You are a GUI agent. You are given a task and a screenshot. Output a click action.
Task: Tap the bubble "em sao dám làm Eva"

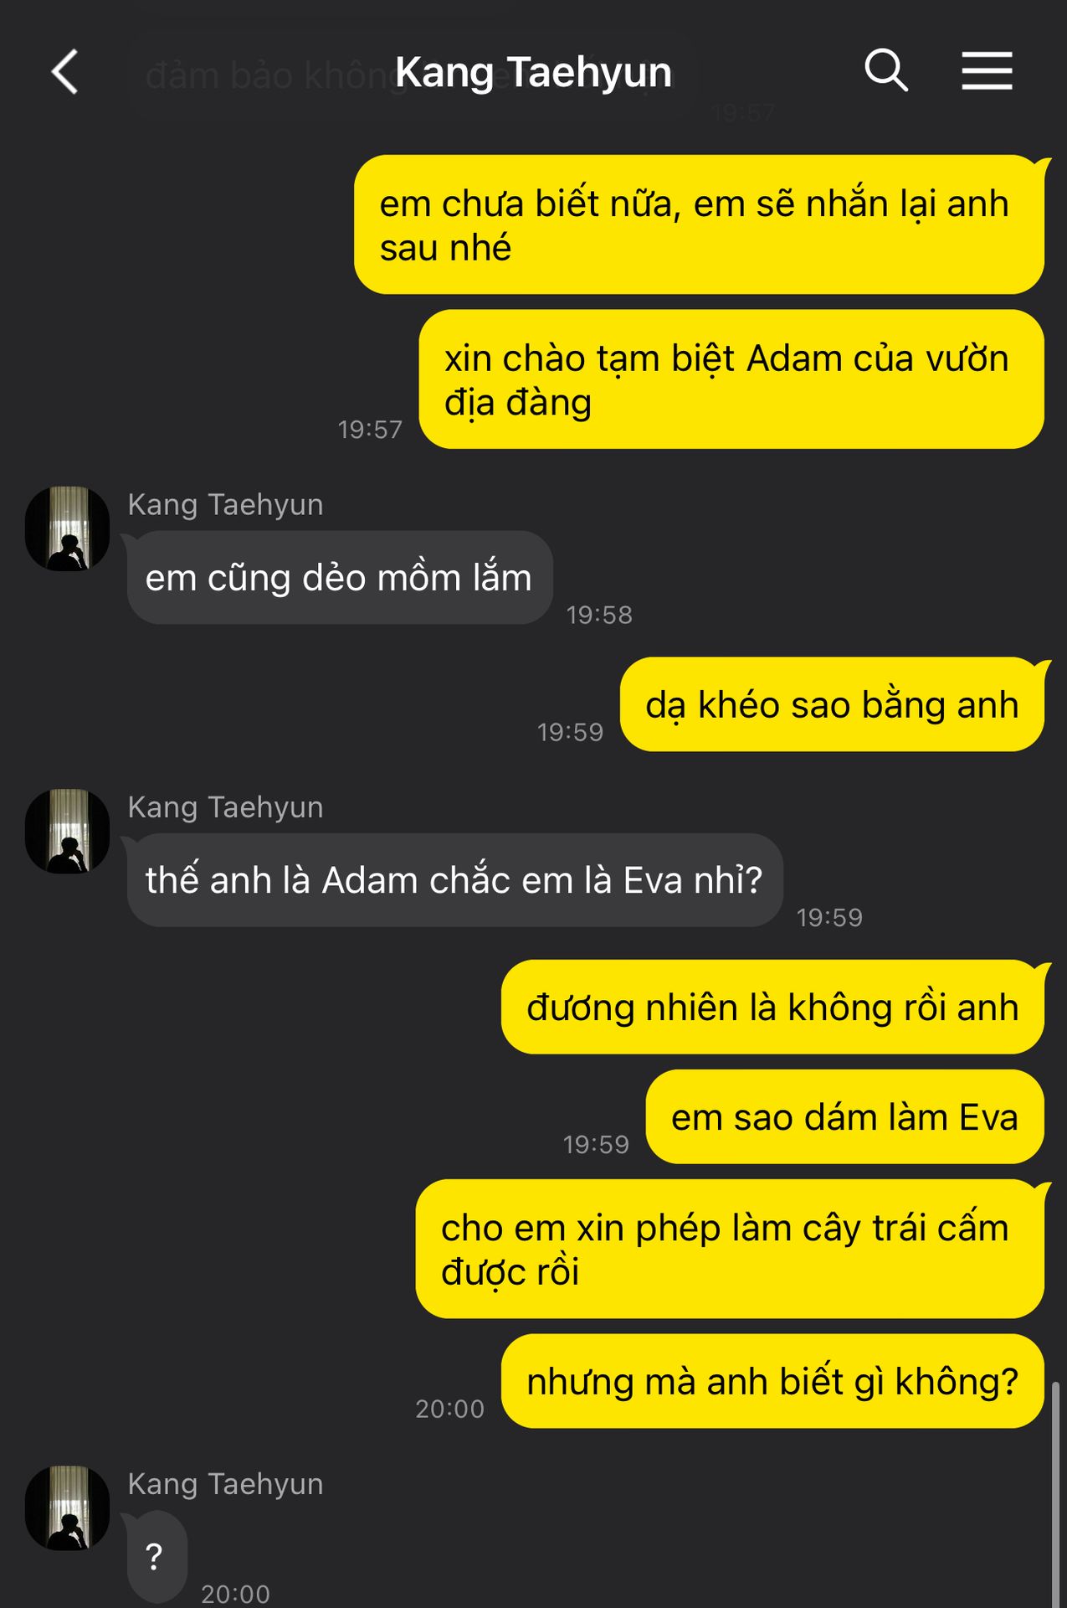(844, 1116)
